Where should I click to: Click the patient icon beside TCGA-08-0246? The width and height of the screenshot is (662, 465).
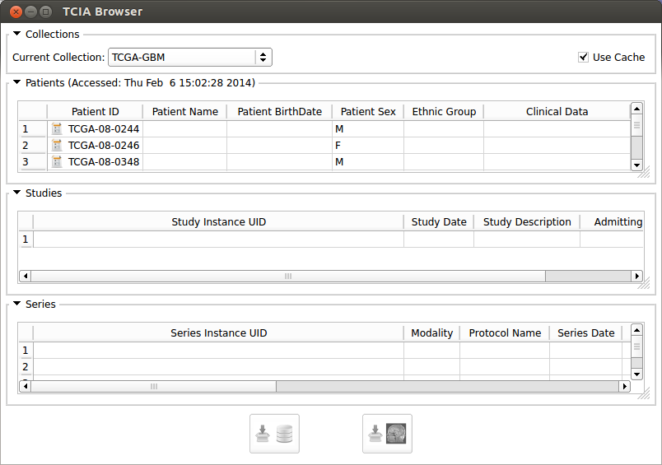(x=57, y=146)
